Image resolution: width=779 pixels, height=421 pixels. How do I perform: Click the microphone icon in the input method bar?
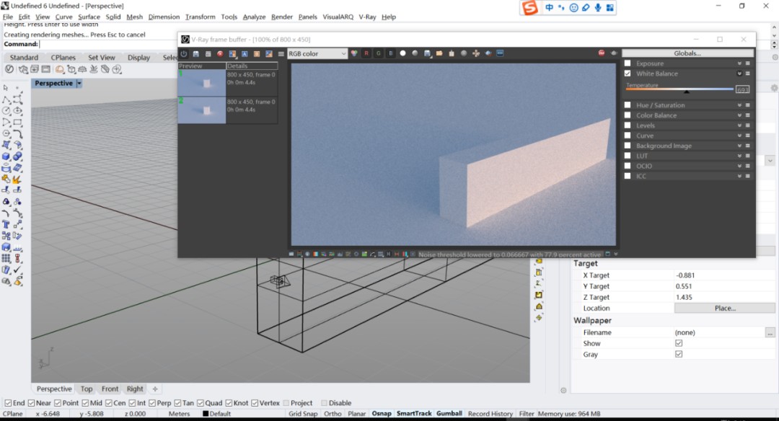[x=598, y=8]
